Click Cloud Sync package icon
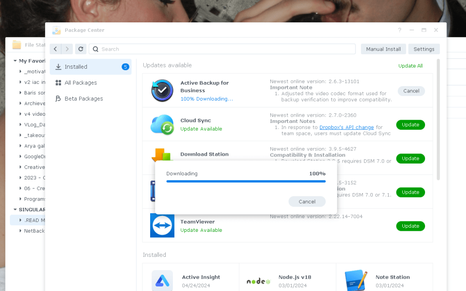Viewport: 466px width, 291px height. point(162,124)
